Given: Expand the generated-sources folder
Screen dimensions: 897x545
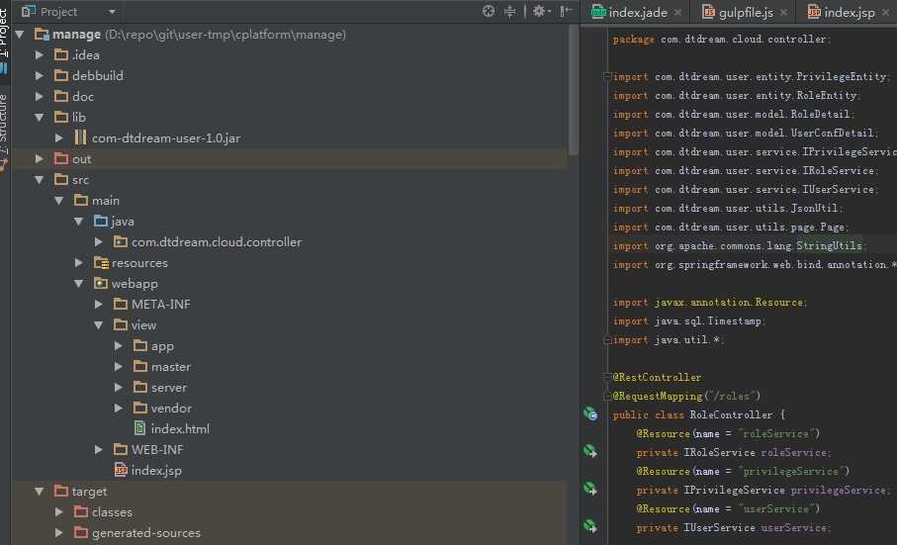Looking at the screenshot, I should (59, 533).
